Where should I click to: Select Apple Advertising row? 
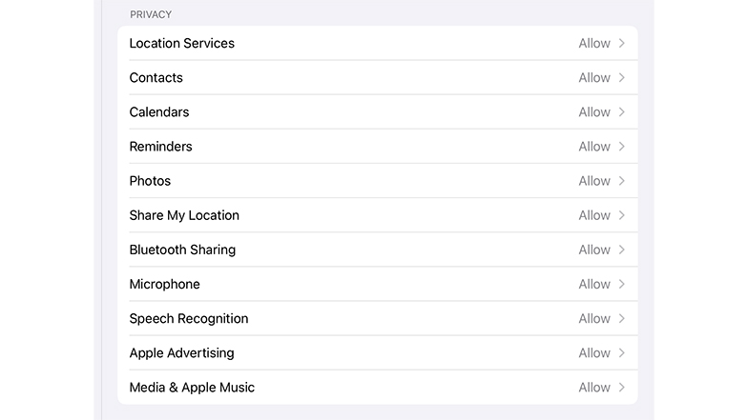(181, 352)
